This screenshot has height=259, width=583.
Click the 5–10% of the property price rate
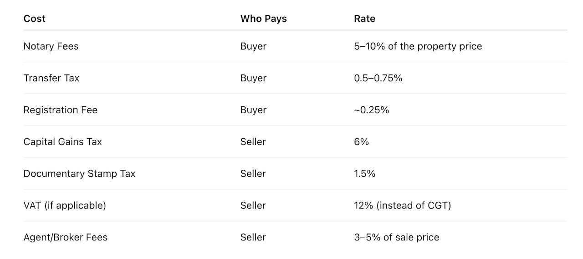tap(418, 46)
